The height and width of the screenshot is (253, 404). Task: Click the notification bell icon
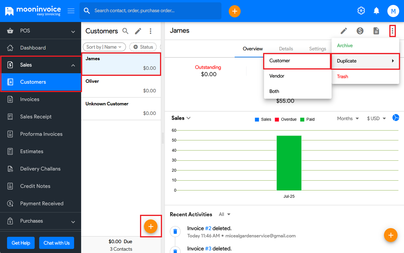tap(376, 11)
